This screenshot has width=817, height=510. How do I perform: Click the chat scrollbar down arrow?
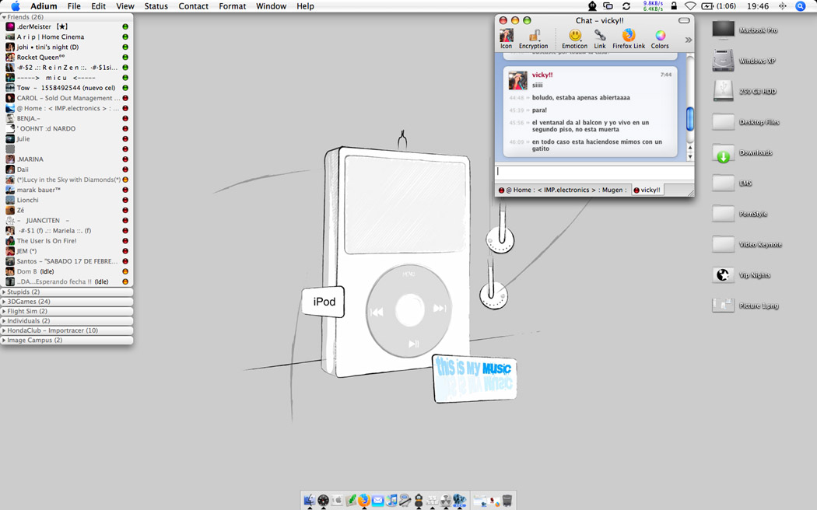(x=690, y=156)
